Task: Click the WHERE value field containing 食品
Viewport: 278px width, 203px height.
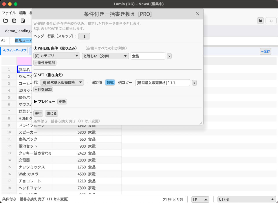Action: (x=148, y=56)
